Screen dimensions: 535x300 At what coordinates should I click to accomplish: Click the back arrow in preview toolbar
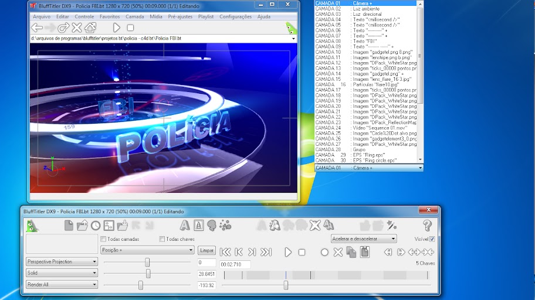click(37, 28)
